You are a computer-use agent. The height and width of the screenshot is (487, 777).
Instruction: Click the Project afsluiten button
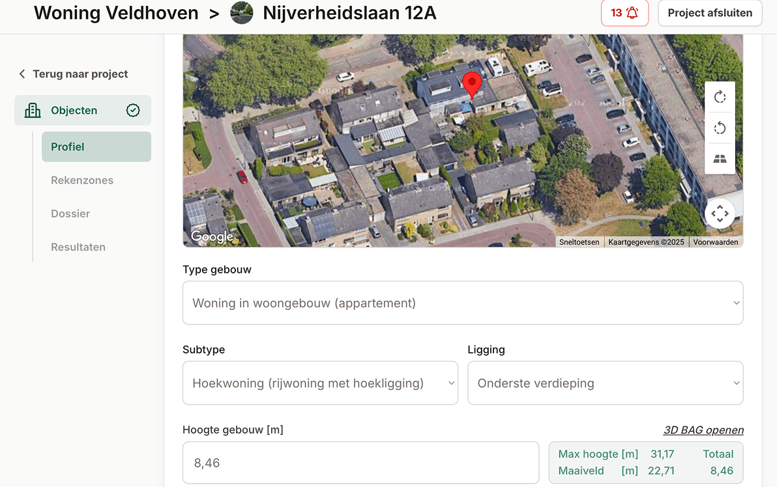click(710, 12)
